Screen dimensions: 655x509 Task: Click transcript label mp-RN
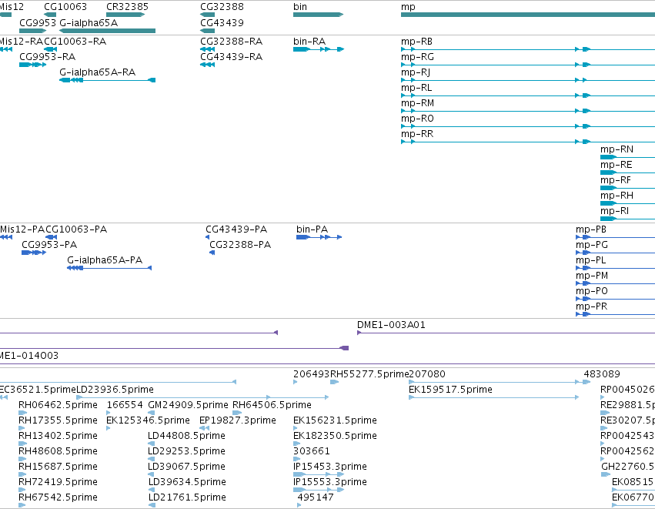(x=617, y=149)
